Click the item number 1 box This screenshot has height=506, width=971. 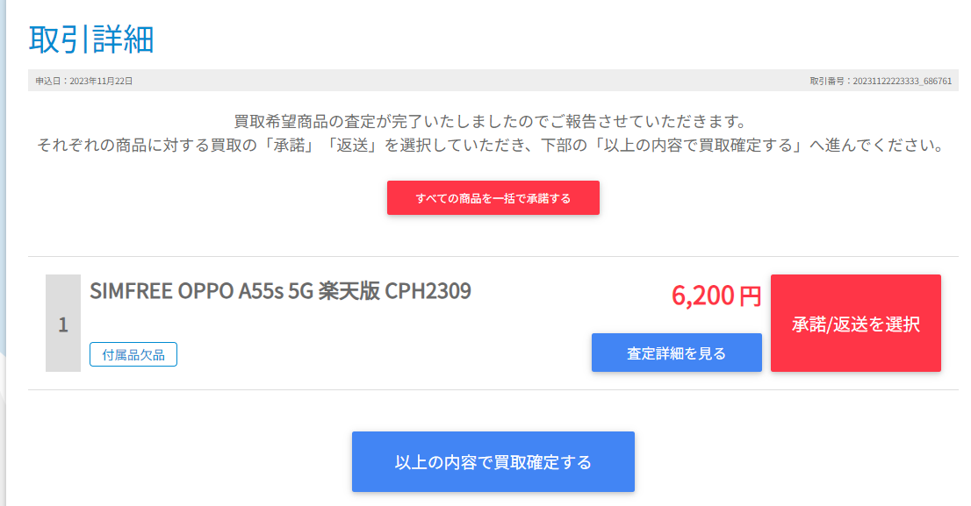click(x=63, y=323)
